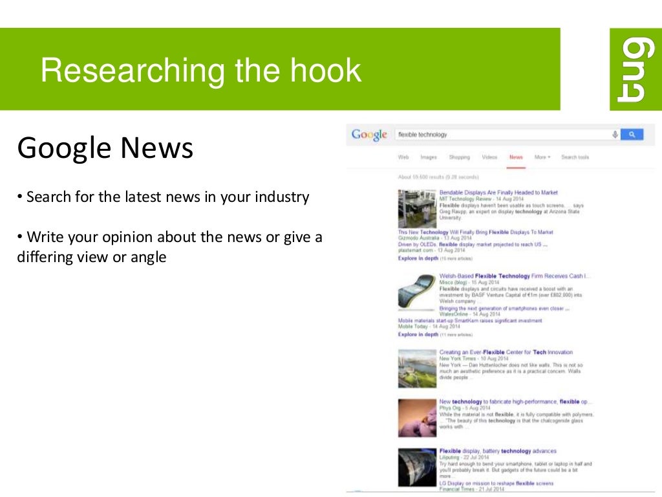Image resolution: width=662 pixels, height=497 pixels.
Task: Click the thumbnail for Phys.Org article
Action: [417, 418]
